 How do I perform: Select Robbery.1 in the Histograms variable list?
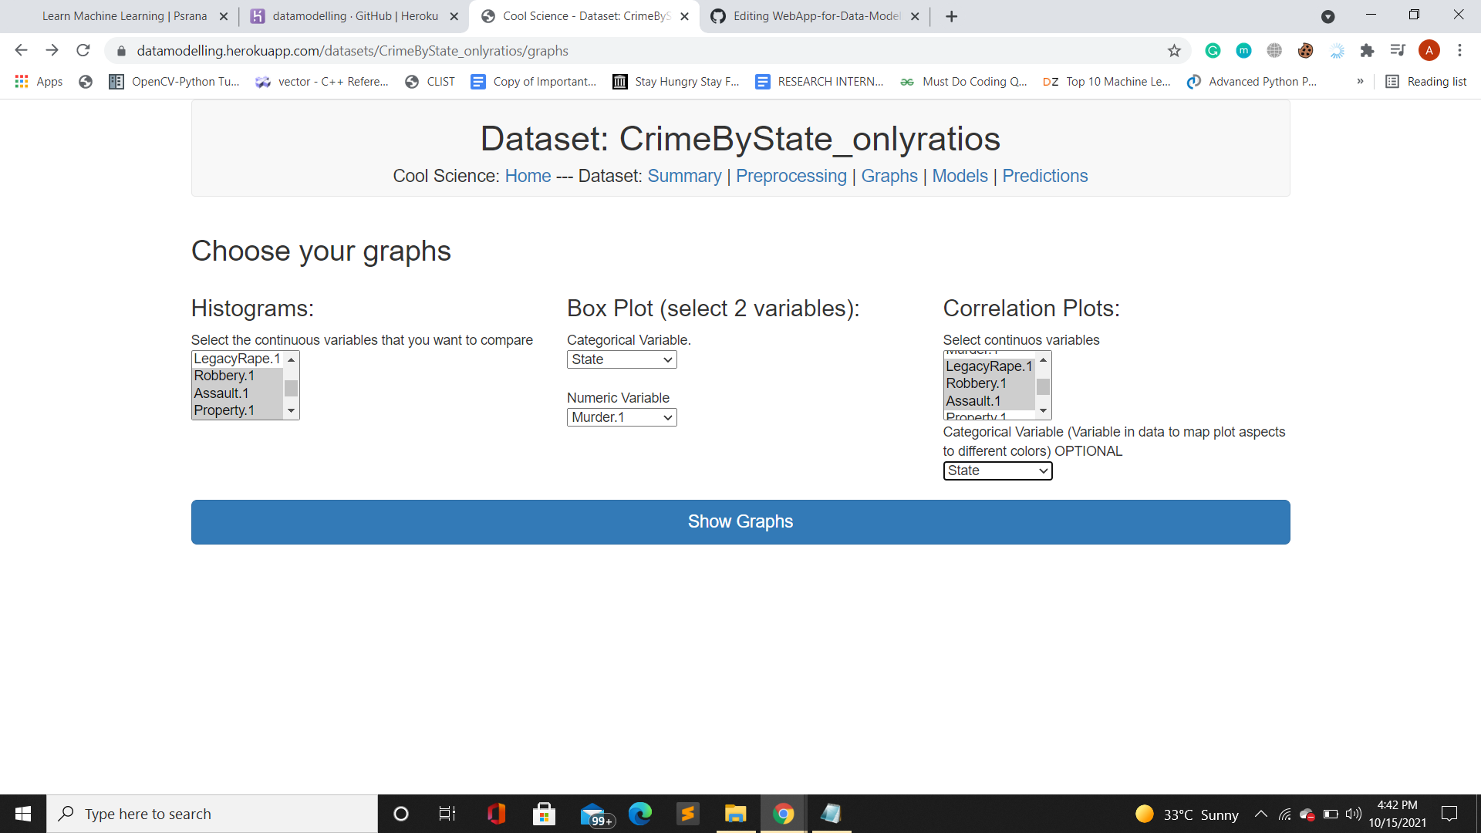click(224, 376)
